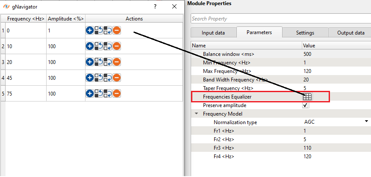
Task: Click the gNavigator help question mark
Action: pyautogui.click(x=155, y=6)
